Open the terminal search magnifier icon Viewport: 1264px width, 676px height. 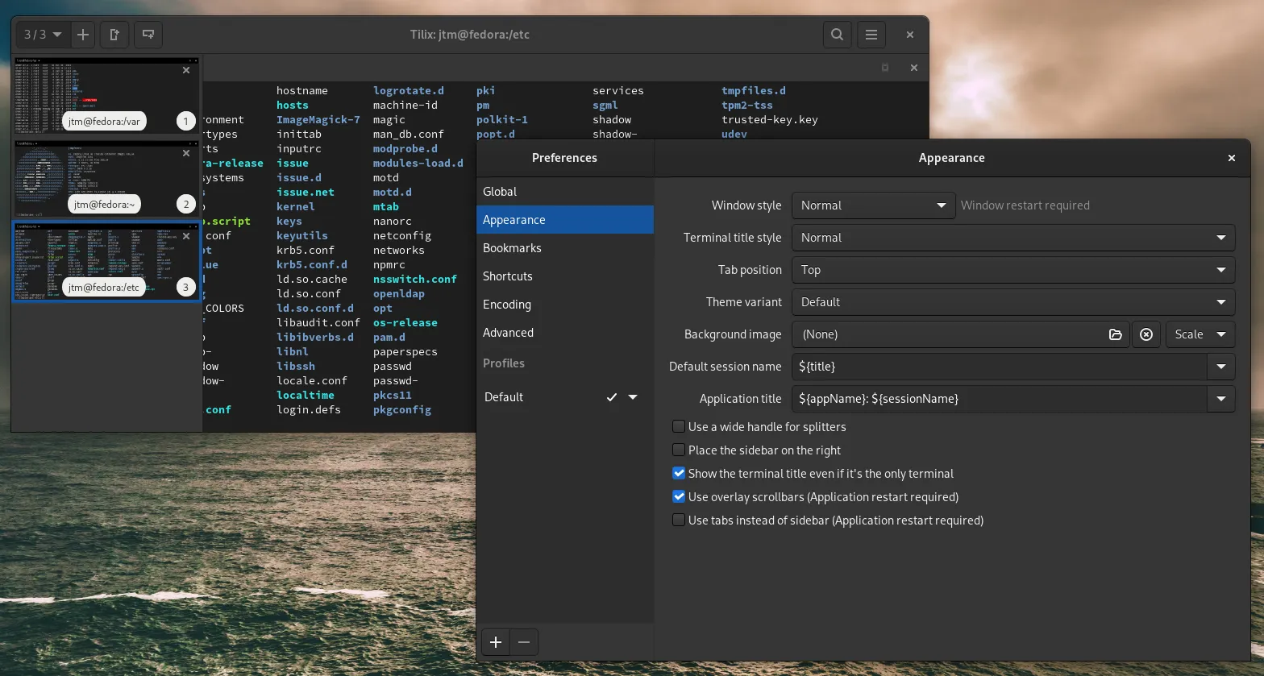click(x=838, y=35)
